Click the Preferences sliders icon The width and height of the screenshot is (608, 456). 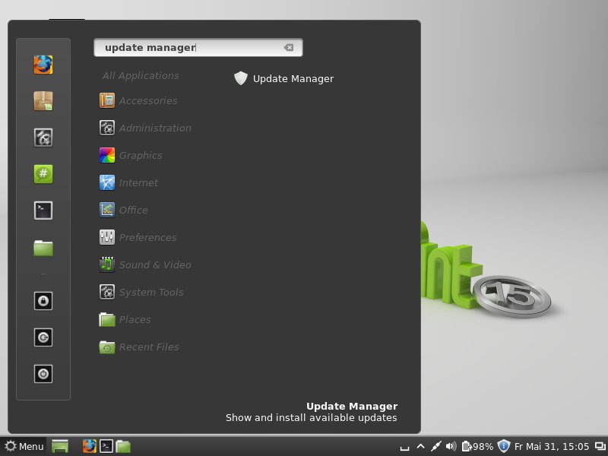[x=106, y=237]
